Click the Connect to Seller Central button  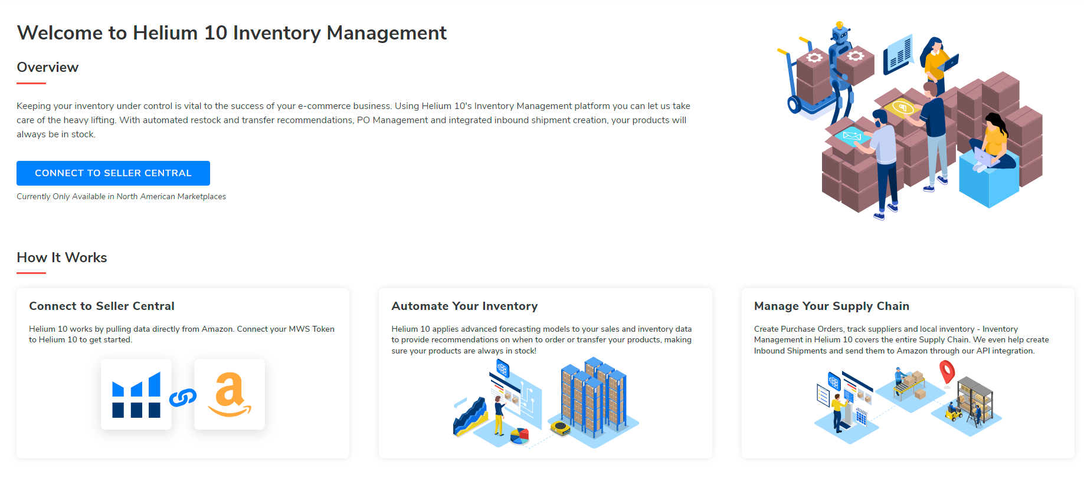pyautogui.click(x=113, y=173)
